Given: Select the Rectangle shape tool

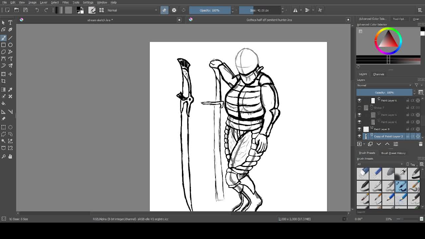Looking at the screenshot, I should pyautogui.click(x=3, y=45).
